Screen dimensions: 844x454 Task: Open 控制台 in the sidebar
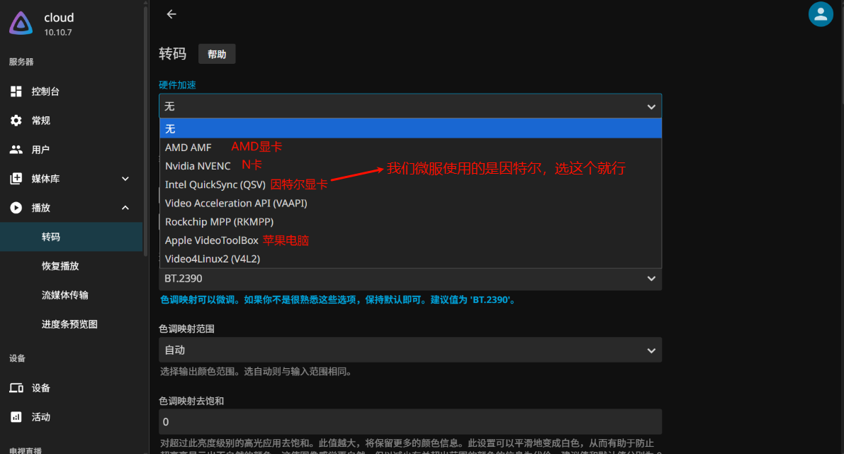71,92
